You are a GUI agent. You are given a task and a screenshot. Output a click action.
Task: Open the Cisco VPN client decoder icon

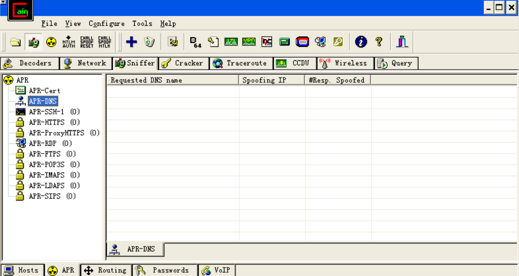click(x=249, y=42)
